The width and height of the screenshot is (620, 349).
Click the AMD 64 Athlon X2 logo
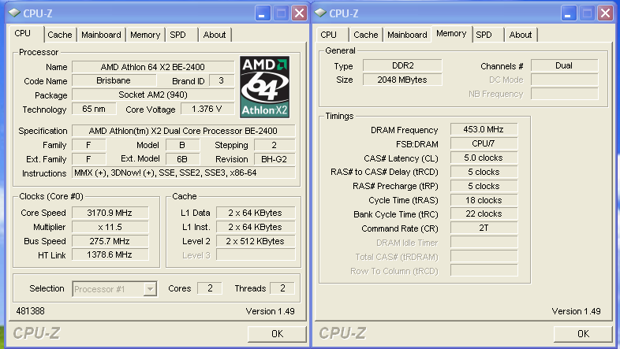264,87
